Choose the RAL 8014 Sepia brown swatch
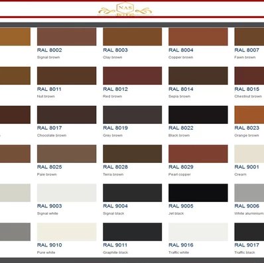The width and height of the screenshot is (264, 263). click(198, 76)
